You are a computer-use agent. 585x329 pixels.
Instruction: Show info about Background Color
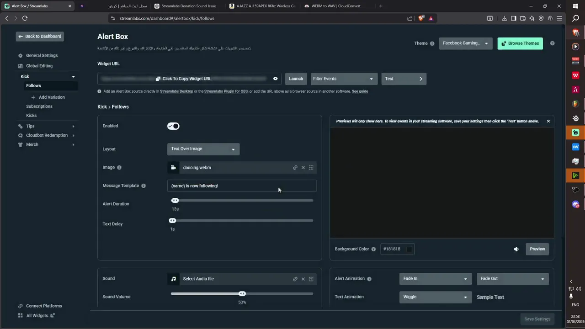pyautogui.click(x=373, y=249)
